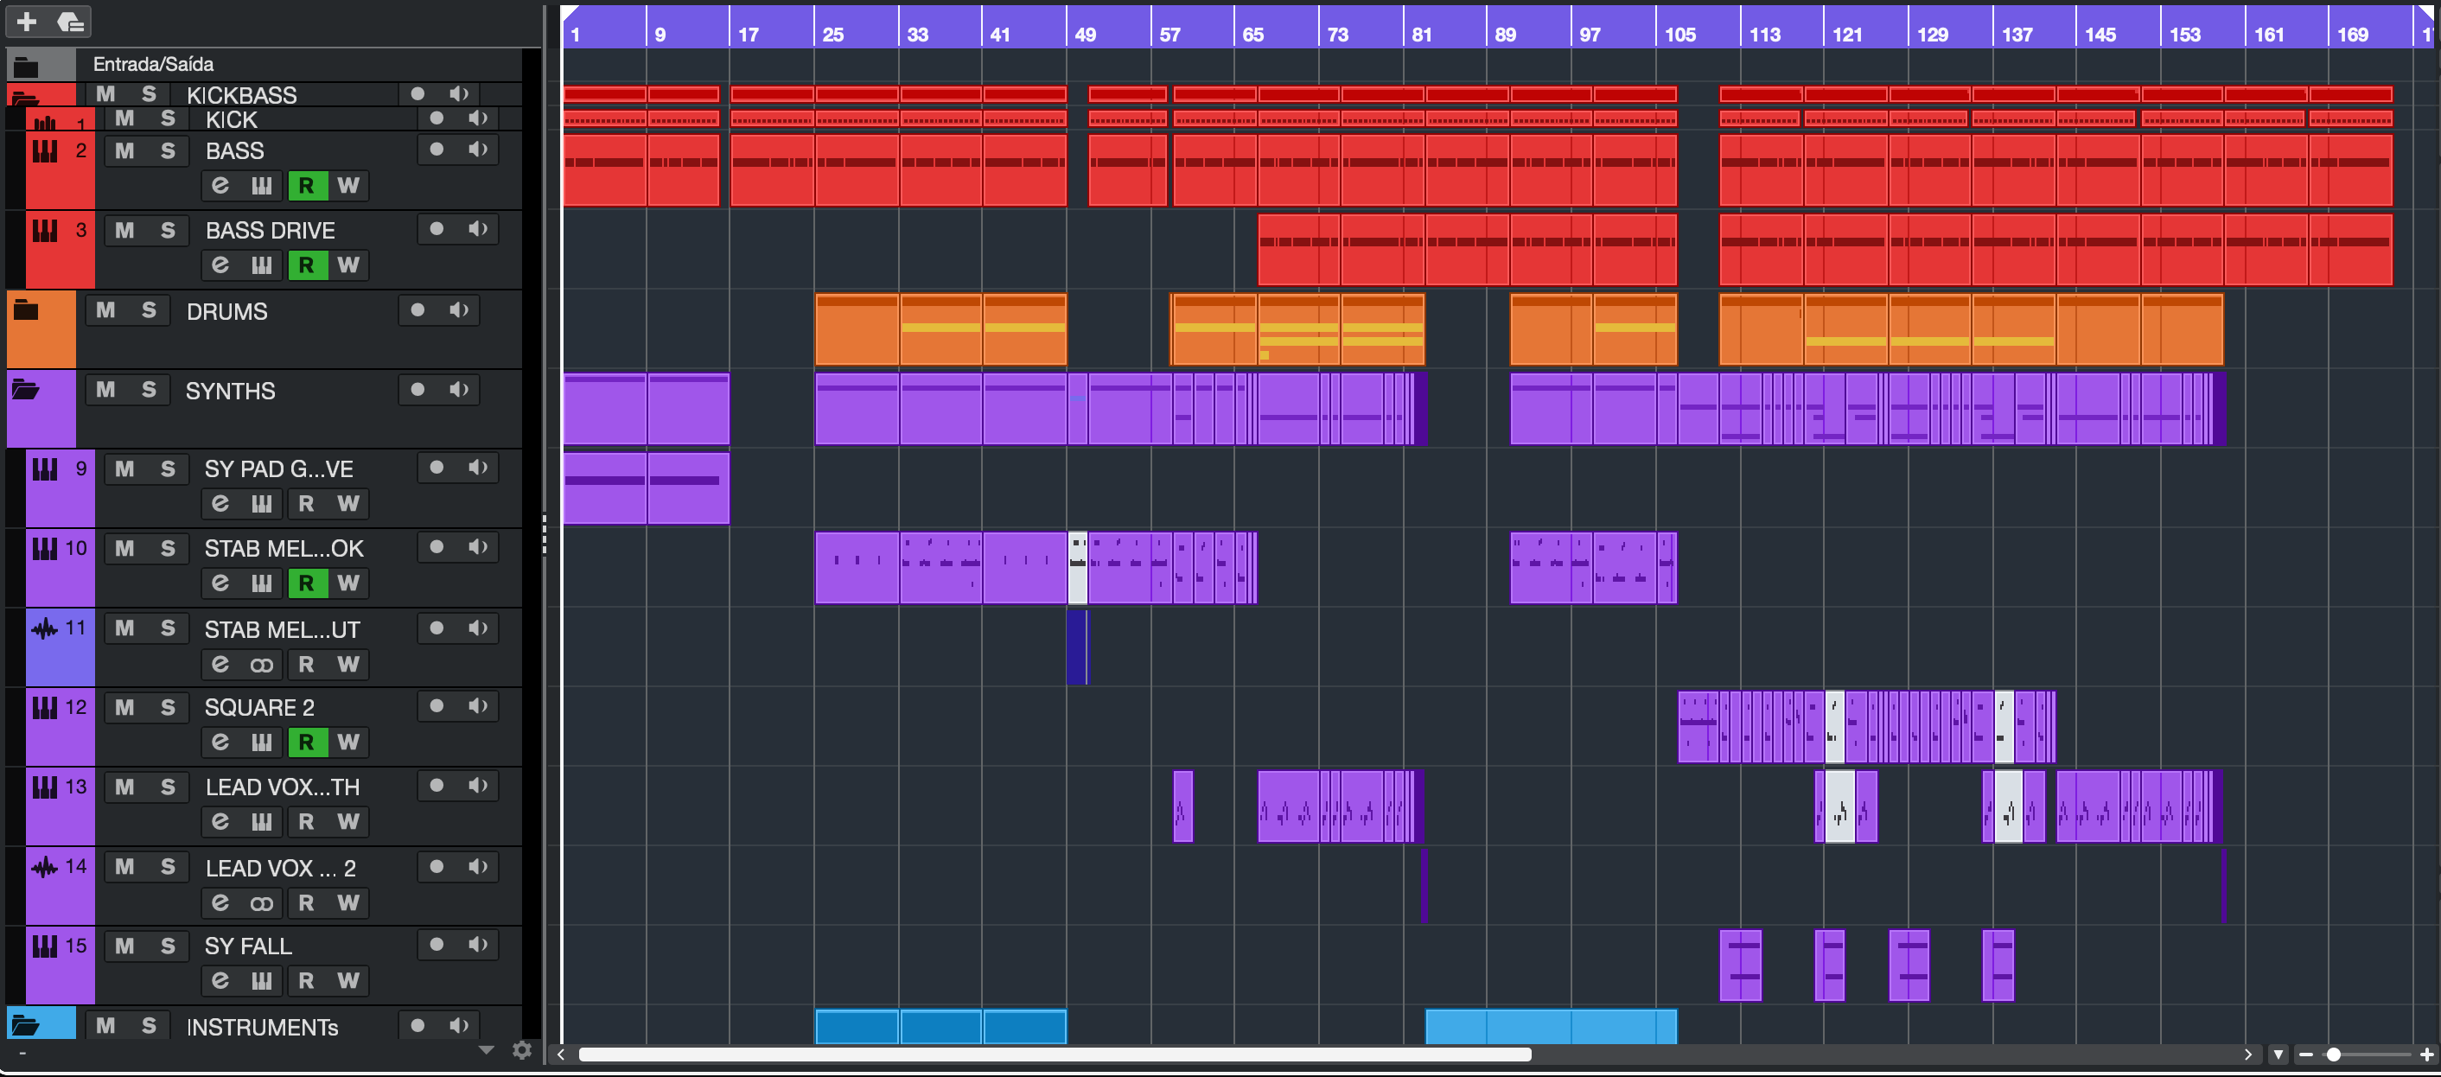Open track list dropdown arrow near gear
This screenshot has height=1077, width=2441.
click(x=487, y=1049)
